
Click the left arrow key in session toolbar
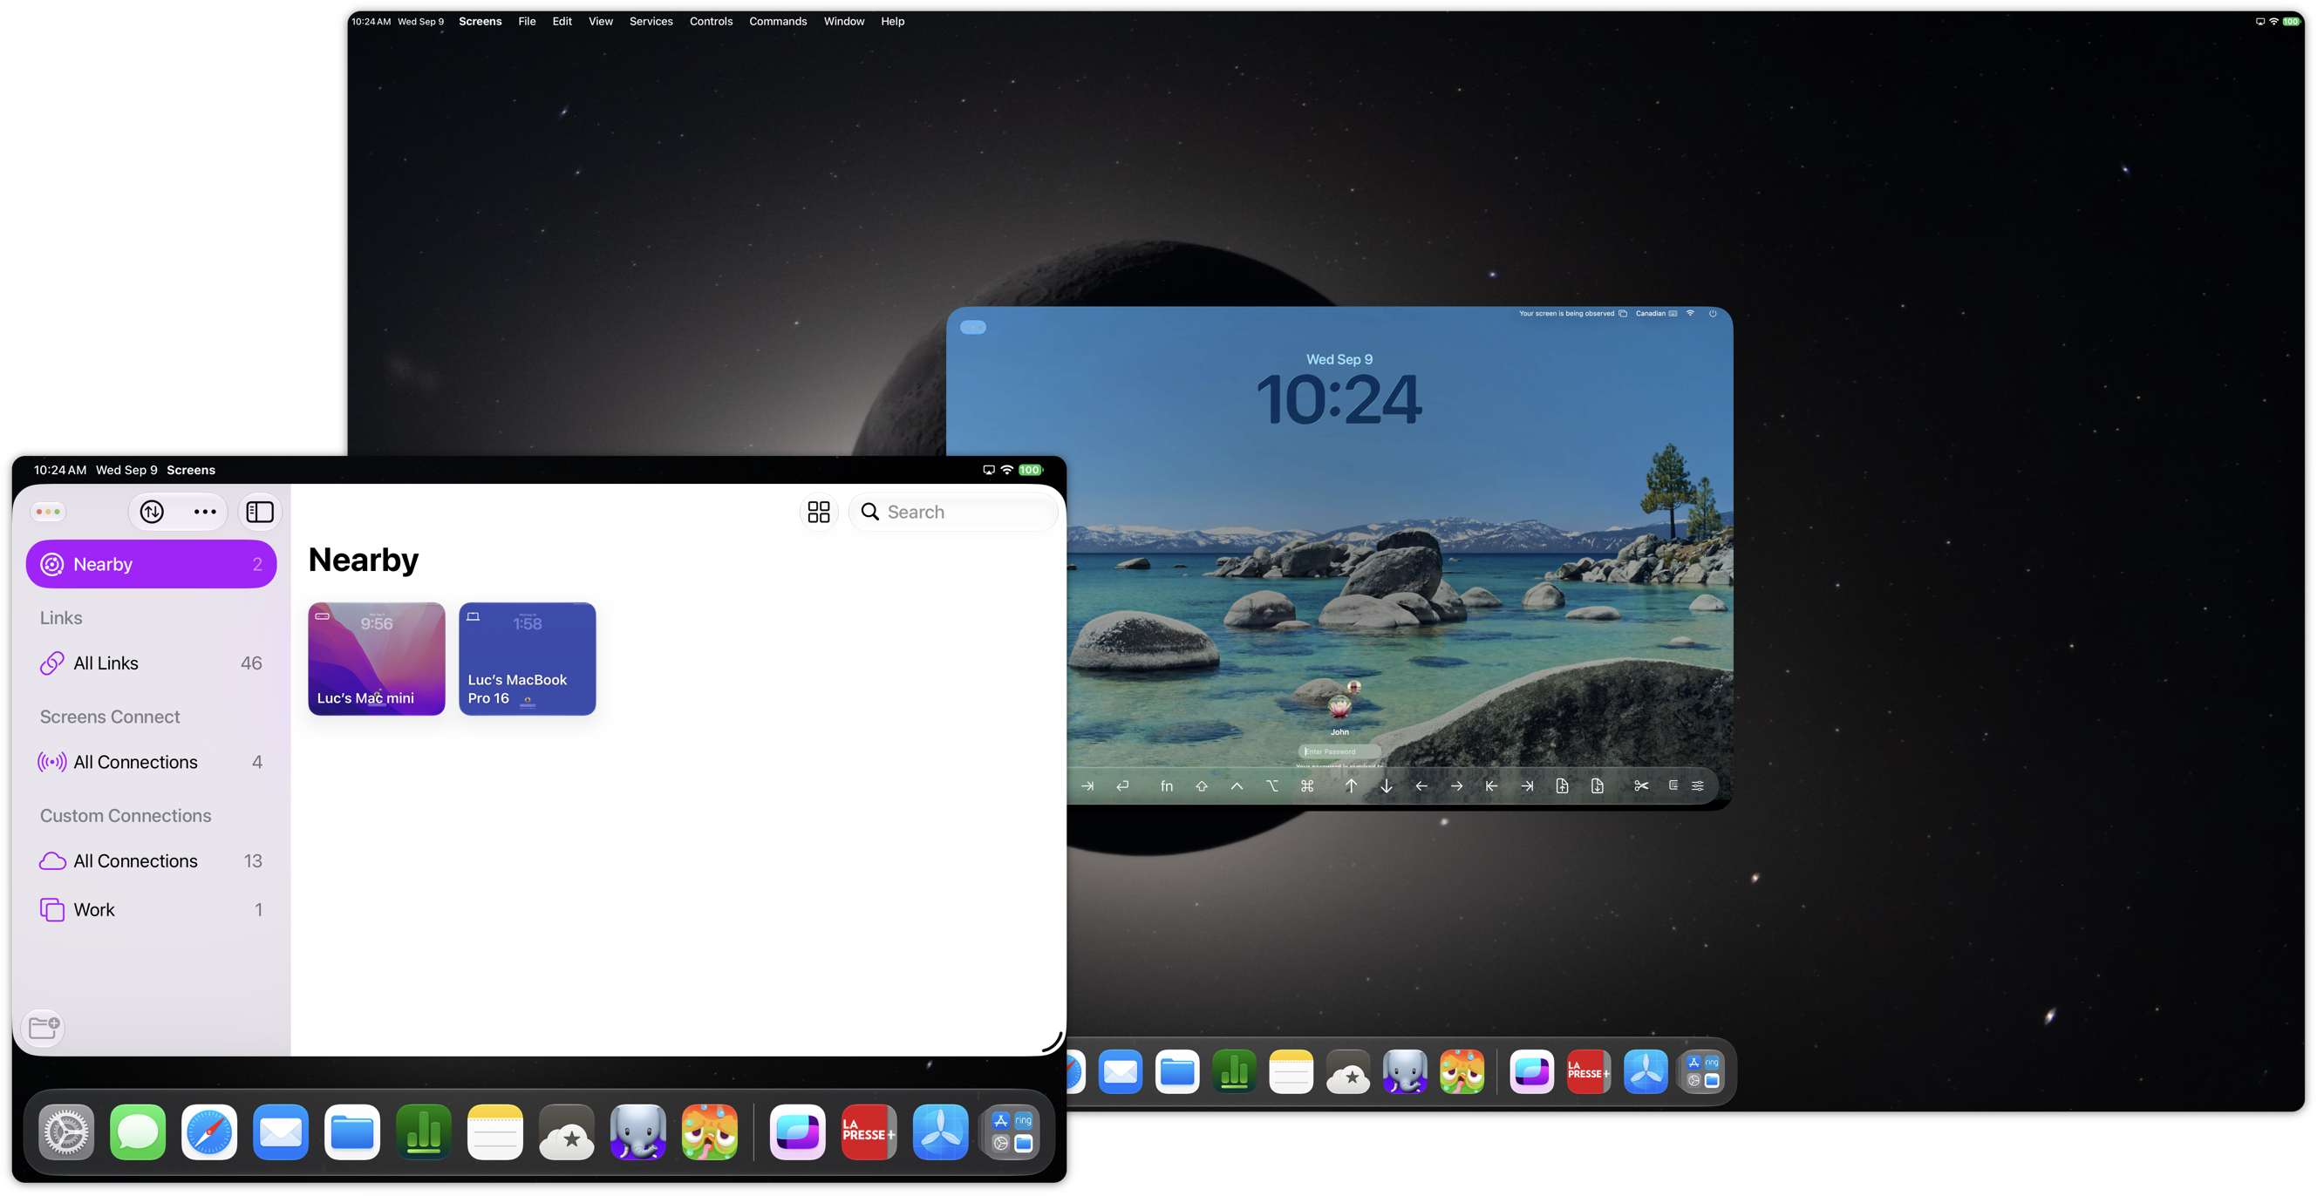point(1421,786)
